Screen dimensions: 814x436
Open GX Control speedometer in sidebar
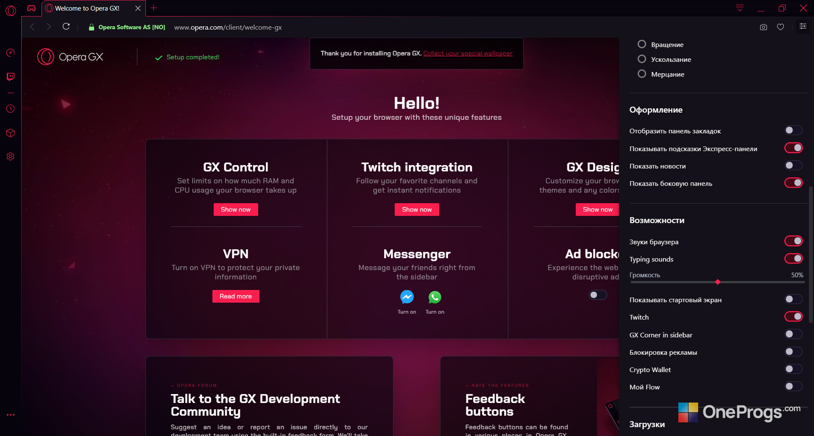tap(11, 52)
